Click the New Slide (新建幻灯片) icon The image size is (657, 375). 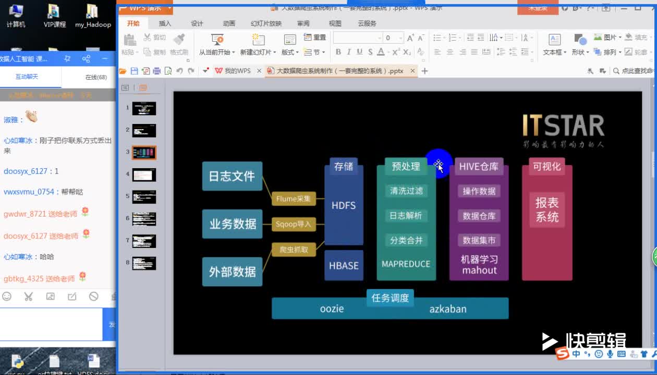click(258, 40)
